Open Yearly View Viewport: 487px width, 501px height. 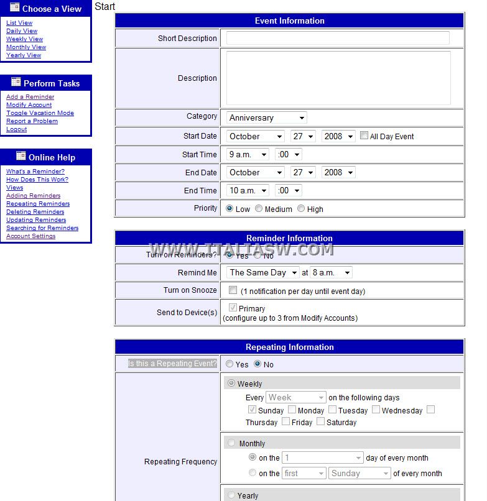pyautogui.click(x=24, y=55)
